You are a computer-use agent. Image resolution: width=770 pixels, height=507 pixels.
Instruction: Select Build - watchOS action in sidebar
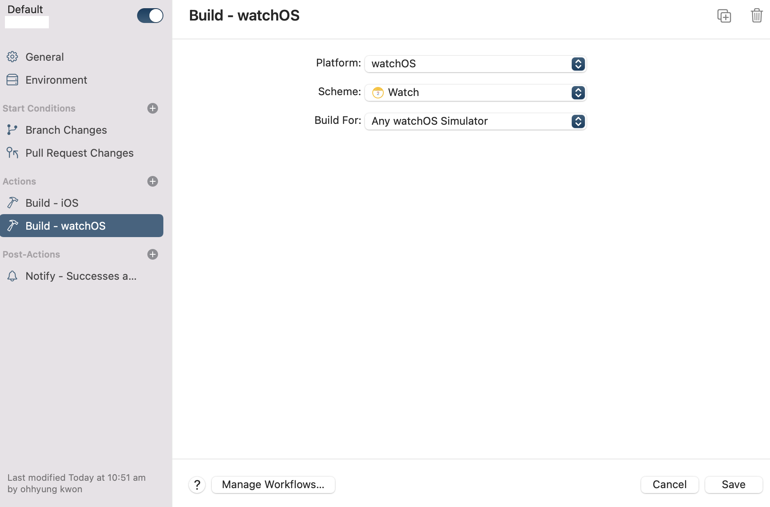pyautogui.click(x=82, y=226)
